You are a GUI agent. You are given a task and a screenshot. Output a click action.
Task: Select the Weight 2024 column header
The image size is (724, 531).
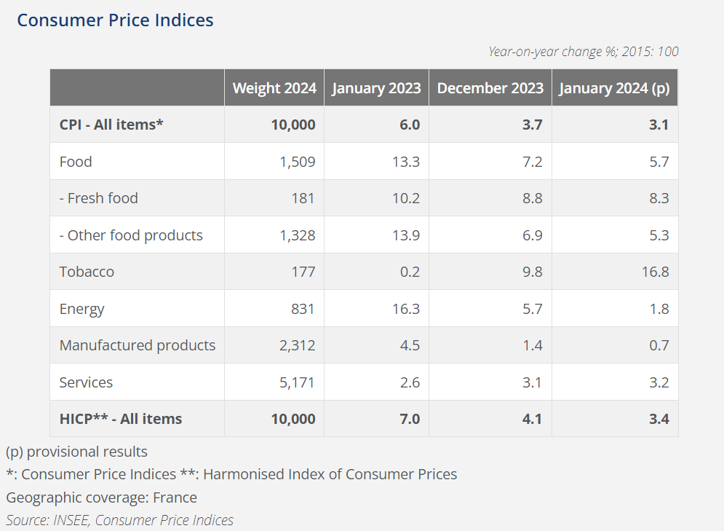click(274, 88)
